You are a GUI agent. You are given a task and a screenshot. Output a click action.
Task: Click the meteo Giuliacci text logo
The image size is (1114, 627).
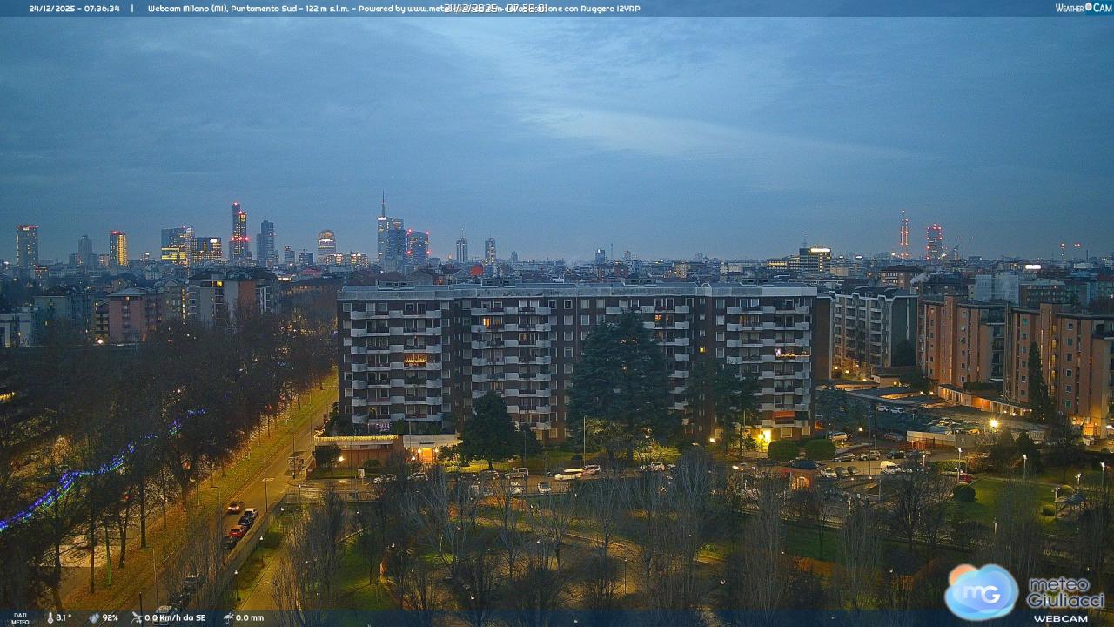[1065, 593]
